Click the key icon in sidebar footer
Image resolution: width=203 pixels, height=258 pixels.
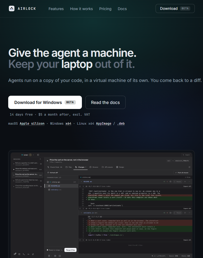point(28,254)
